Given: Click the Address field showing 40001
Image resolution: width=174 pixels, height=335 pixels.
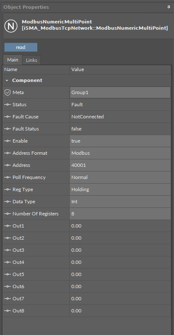Looking at the screenshot, I should tap(120, 165).
